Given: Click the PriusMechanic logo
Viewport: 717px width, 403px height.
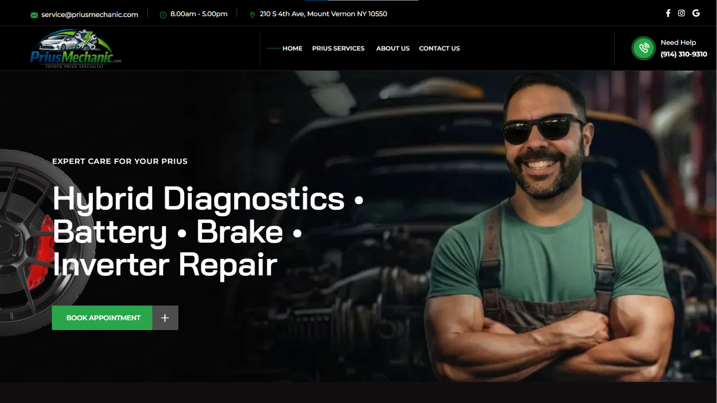Looking at the screenshot, I should 76,48.
